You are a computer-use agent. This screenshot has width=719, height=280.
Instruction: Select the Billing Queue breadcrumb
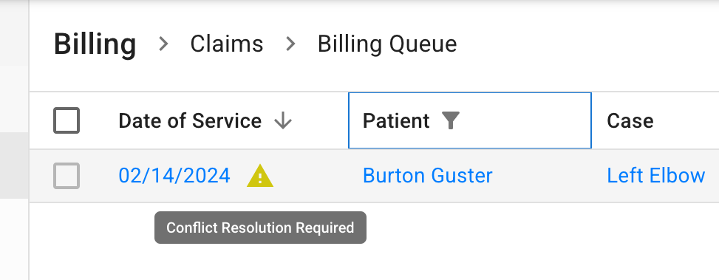pyautogui.click(x=387, y=44)
